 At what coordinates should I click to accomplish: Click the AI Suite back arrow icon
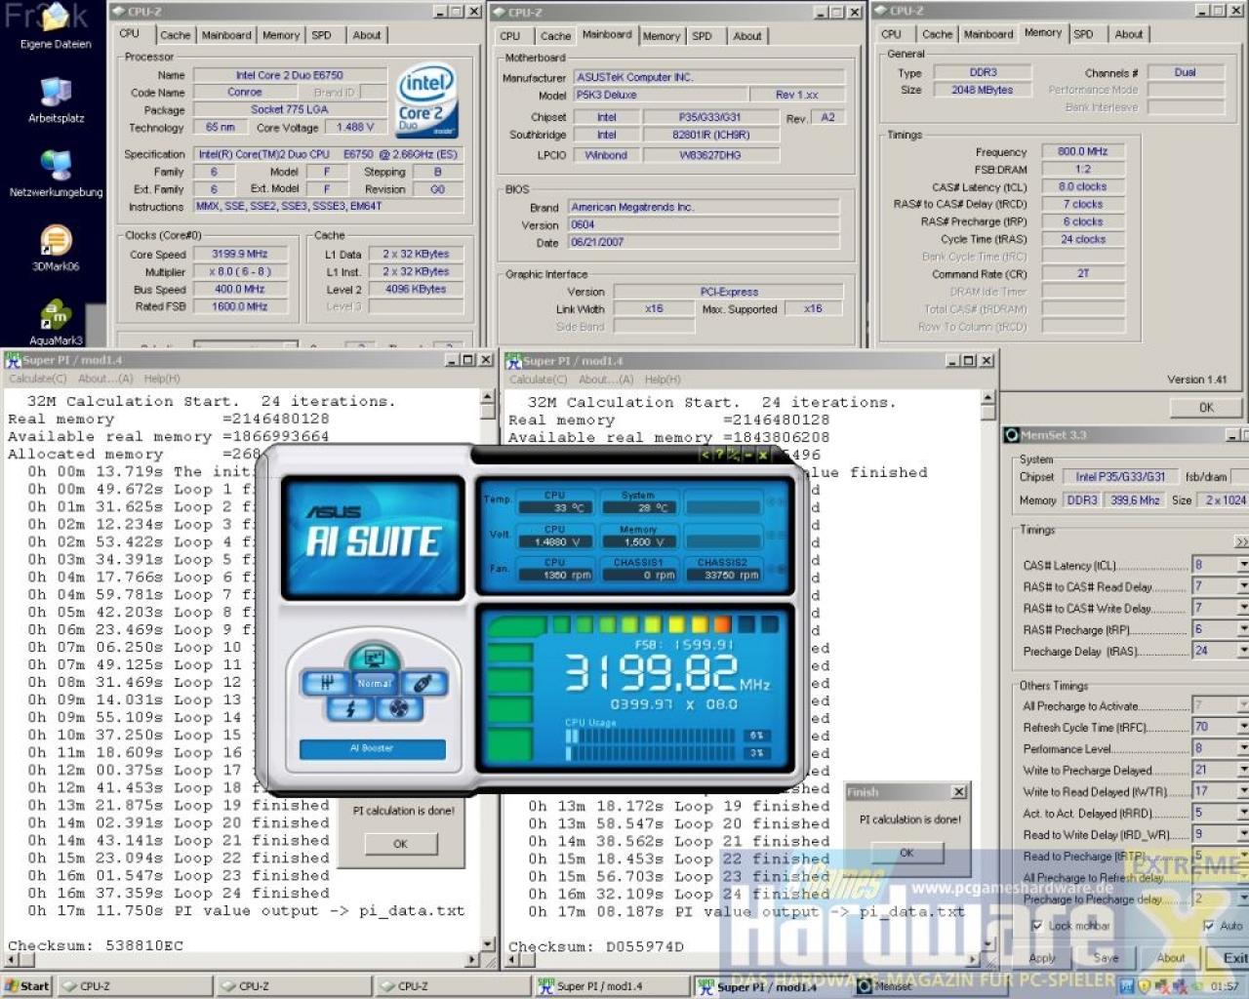point(705,455)
